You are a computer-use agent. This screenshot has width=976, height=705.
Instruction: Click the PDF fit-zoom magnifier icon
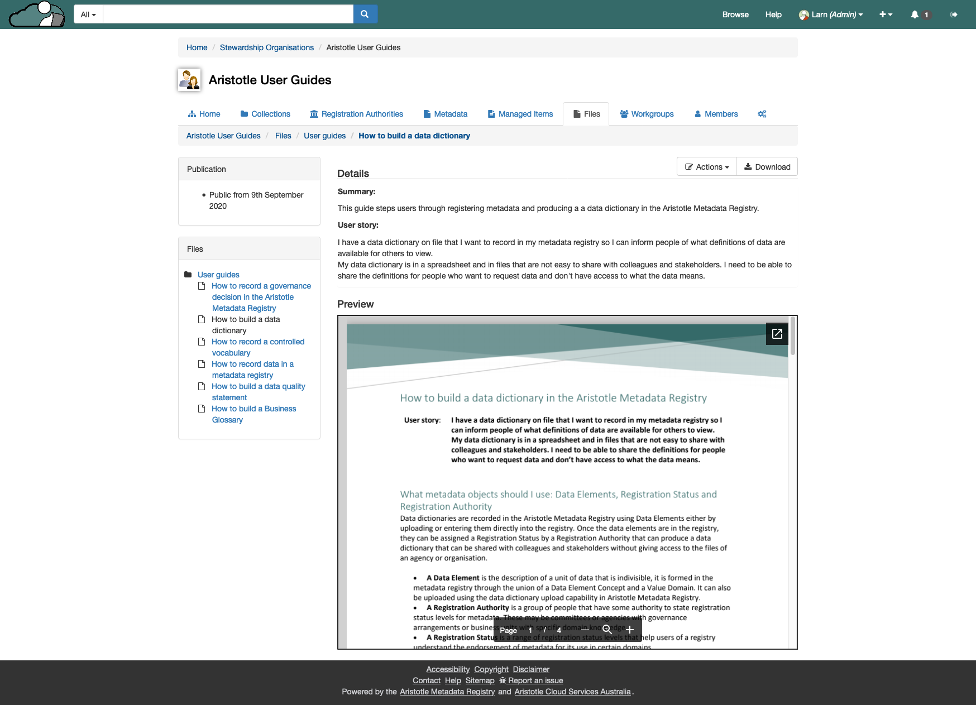pos(607,630)
